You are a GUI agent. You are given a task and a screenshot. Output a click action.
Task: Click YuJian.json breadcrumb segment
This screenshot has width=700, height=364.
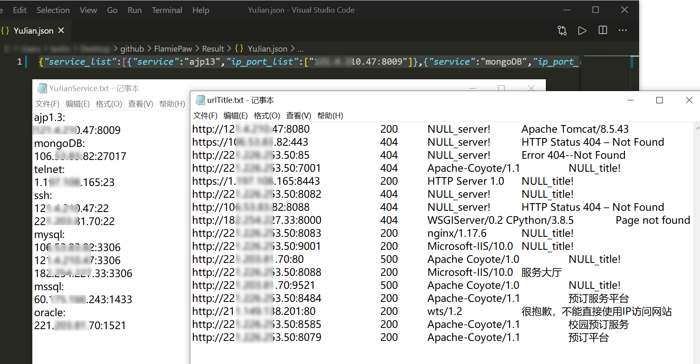click(267, 49)
